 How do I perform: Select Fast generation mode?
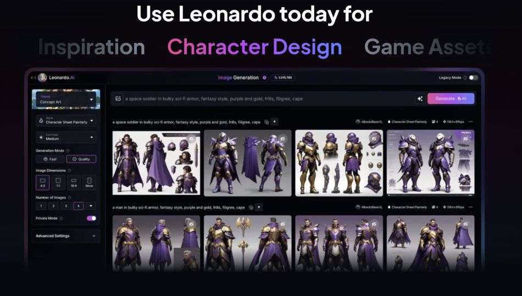pyautogui.click(x=51, y=160)
